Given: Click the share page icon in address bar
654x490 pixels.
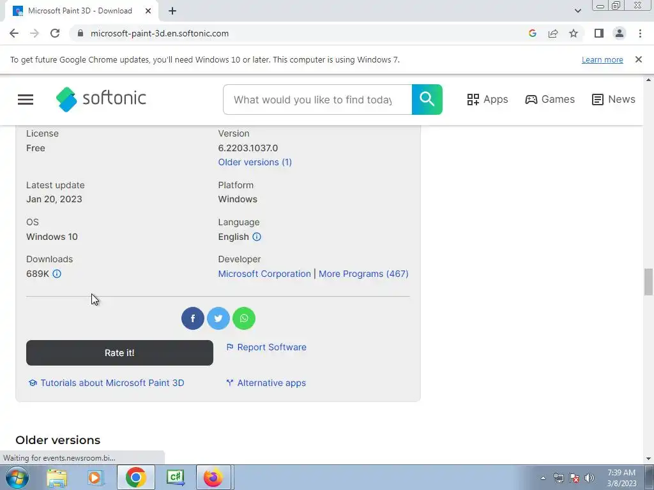Looking at the screenshot, I should tap(553, 33).
